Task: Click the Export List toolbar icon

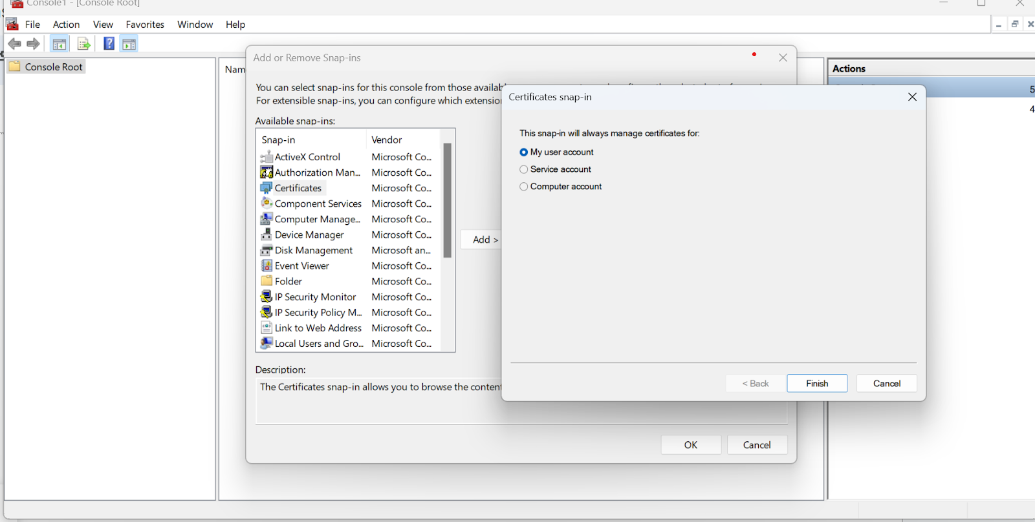Action: [x=83, y=44]
